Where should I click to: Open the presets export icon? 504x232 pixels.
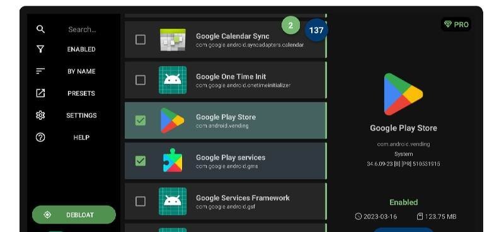click(x=40, y=93)
